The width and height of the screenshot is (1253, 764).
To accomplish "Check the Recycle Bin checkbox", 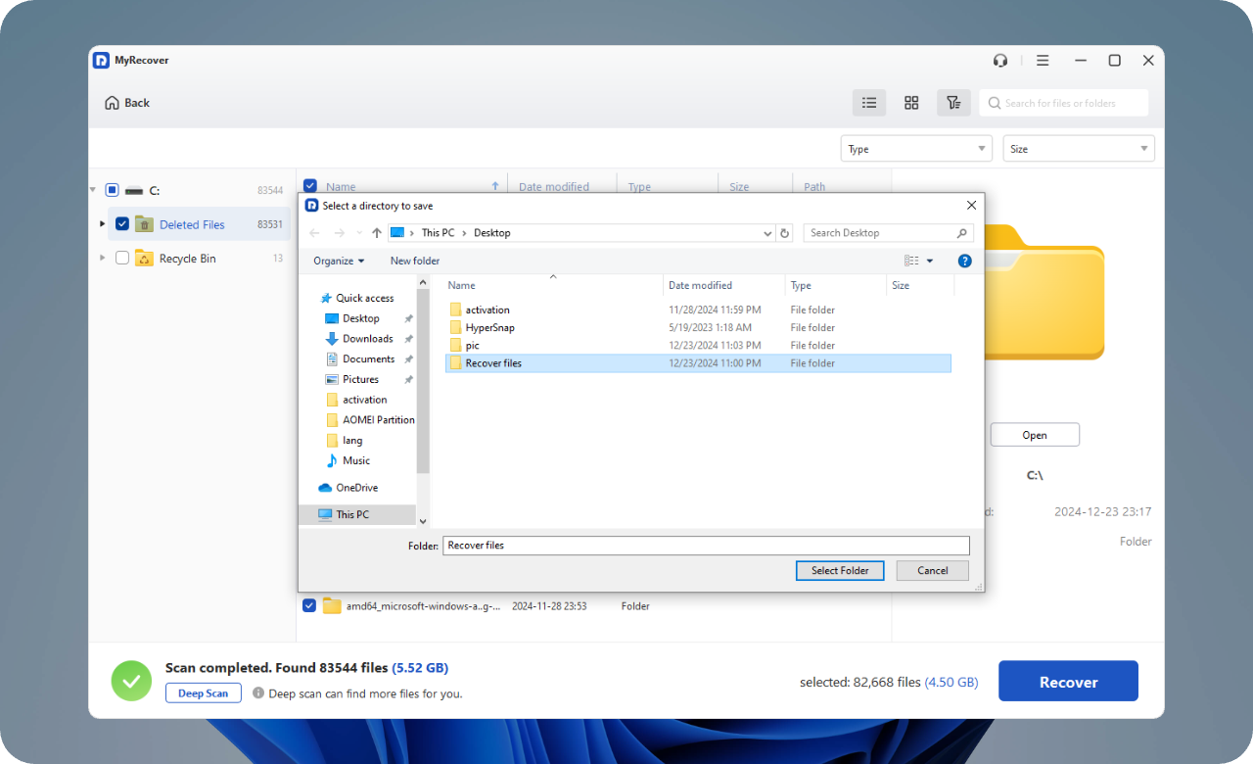I will pos(122,259).
